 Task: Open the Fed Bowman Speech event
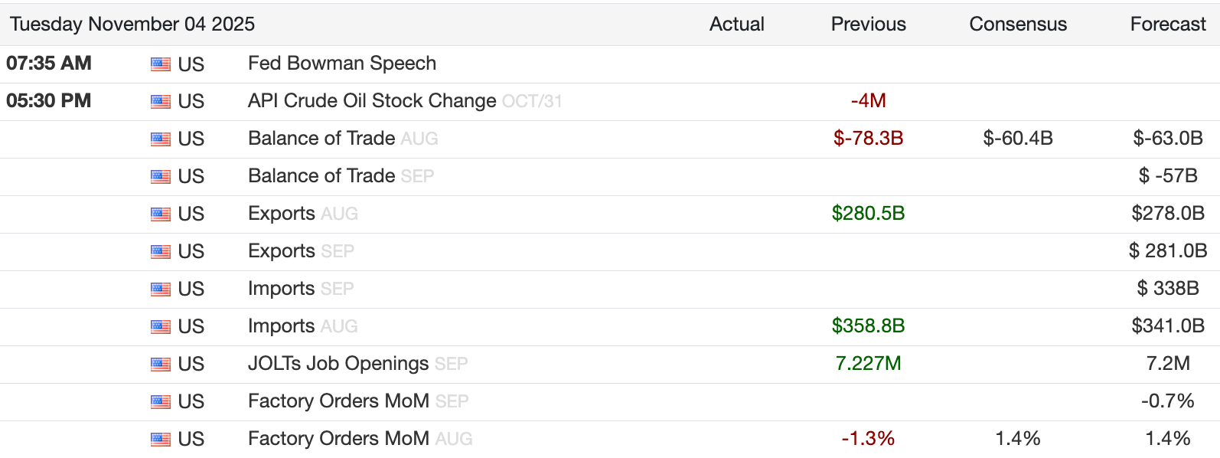(x=341, y=64)
